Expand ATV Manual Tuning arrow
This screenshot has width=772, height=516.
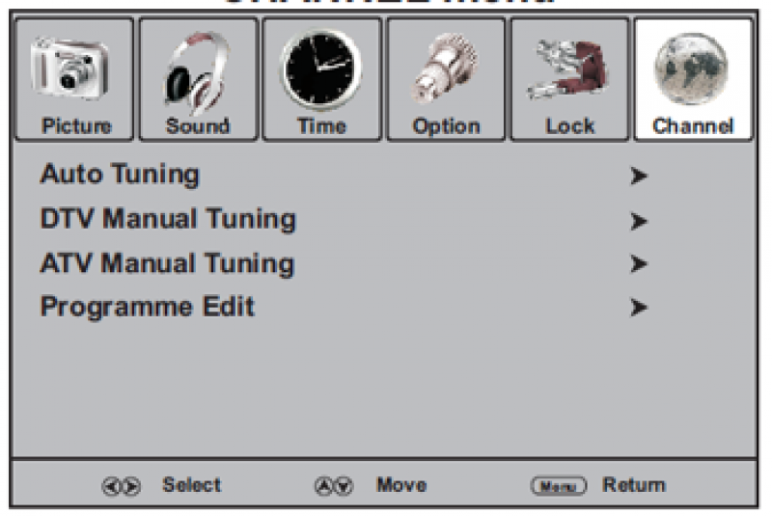639,263
